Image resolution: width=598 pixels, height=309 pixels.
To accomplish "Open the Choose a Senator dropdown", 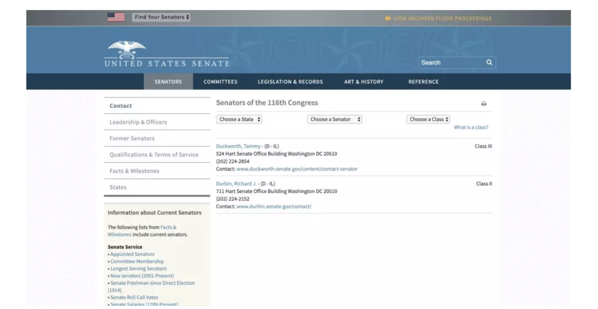I will click(x=335, y=119).
